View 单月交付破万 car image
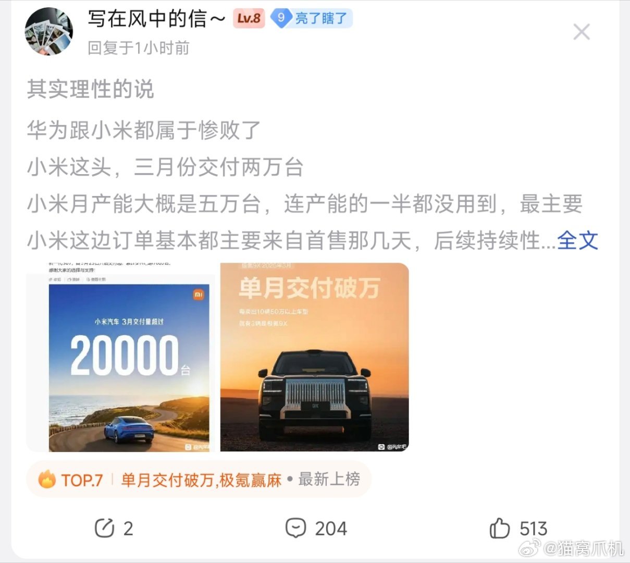The width and height of the screenshot is (630, 563). tap(314, 357)
